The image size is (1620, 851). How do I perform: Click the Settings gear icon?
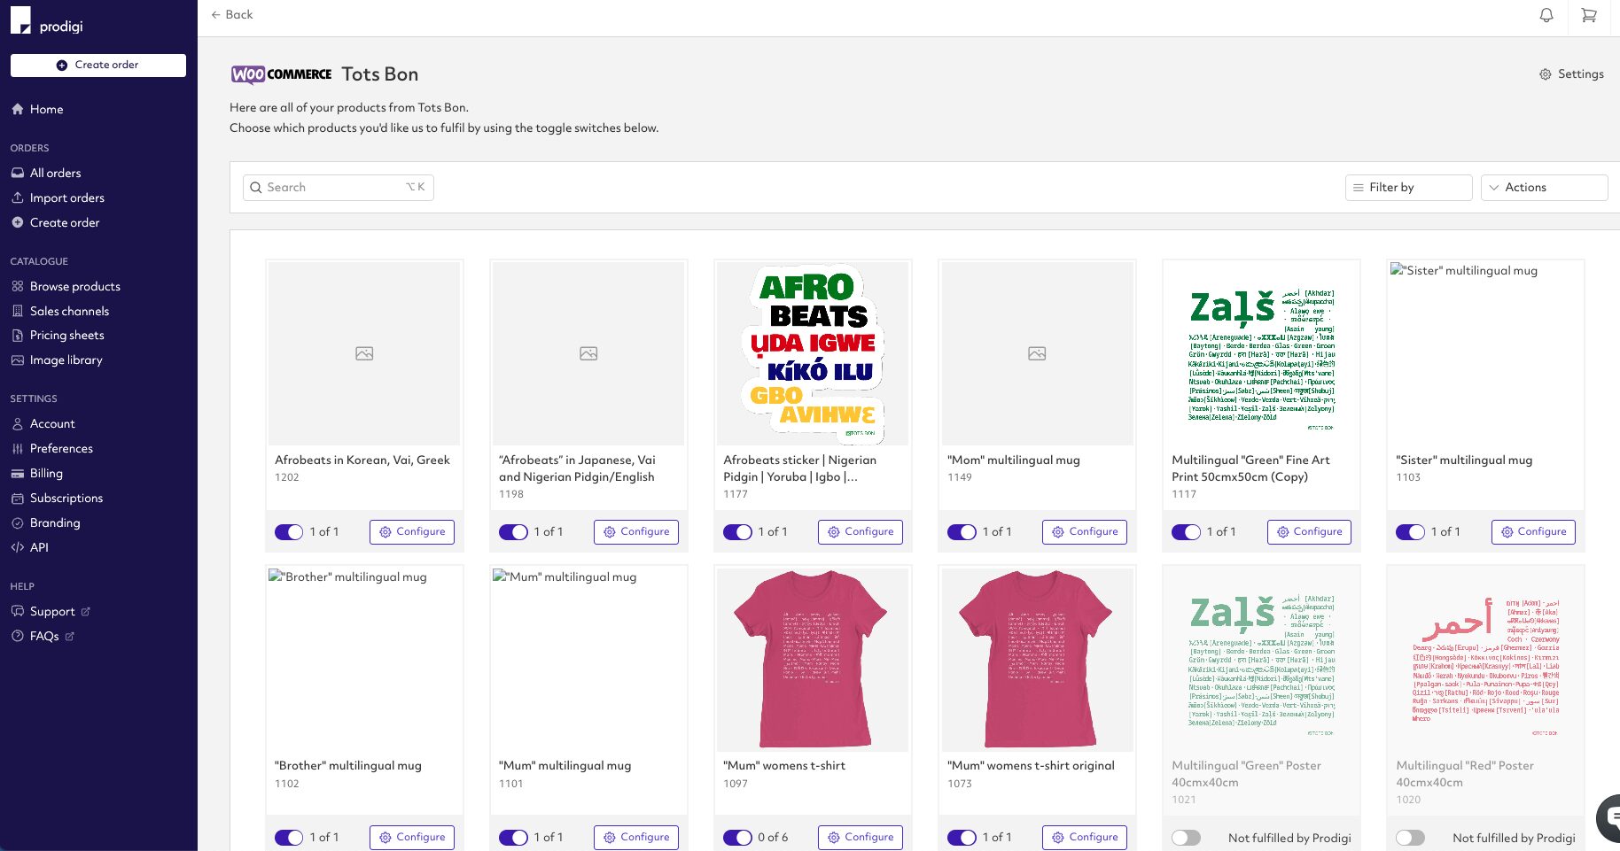point(1545,74)
